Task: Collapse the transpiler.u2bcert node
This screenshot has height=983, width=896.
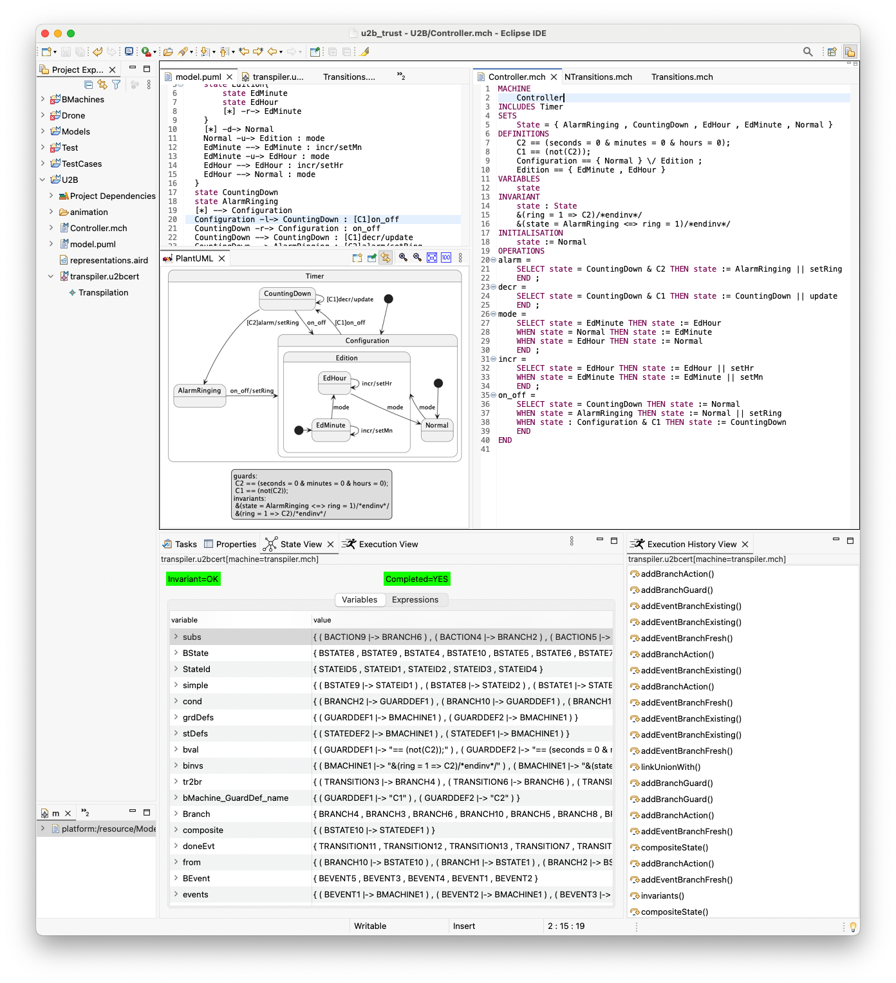Action: point(51,276)
